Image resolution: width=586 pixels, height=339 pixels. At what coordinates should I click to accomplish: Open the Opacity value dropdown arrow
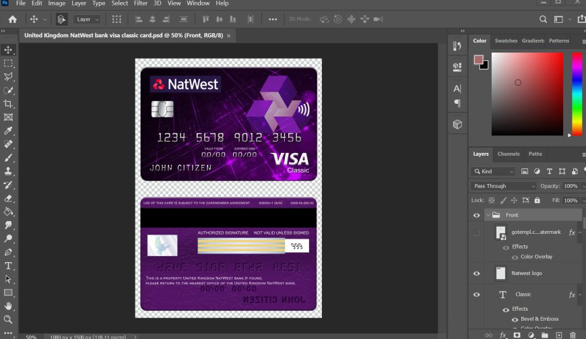(x=583, y=186)
